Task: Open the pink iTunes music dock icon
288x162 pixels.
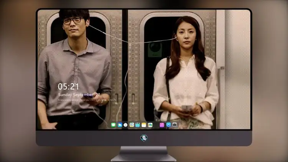Action: [x=162, y=125]
